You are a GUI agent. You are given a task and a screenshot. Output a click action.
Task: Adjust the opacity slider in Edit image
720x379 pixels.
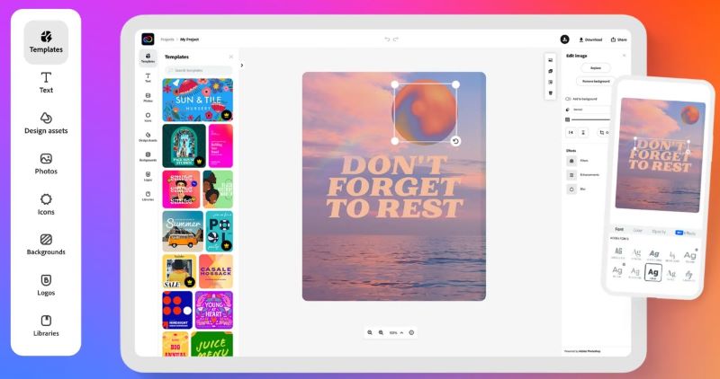point(589,119)
